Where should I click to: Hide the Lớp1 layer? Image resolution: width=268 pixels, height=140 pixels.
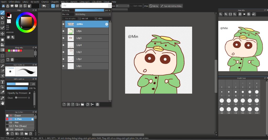63,66
